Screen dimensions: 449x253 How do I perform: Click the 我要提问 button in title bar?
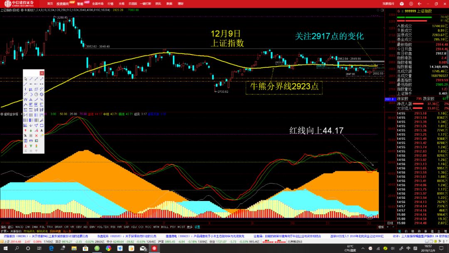coord(388,4)
